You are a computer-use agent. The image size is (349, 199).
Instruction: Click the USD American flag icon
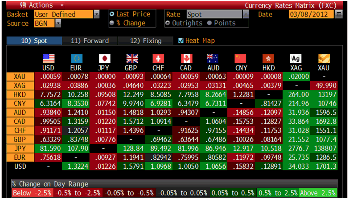(x=48, y=59)
